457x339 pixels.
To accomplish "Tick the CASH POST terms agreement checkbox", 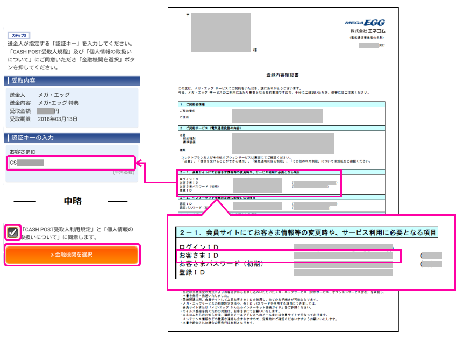I will coord(12,232).
